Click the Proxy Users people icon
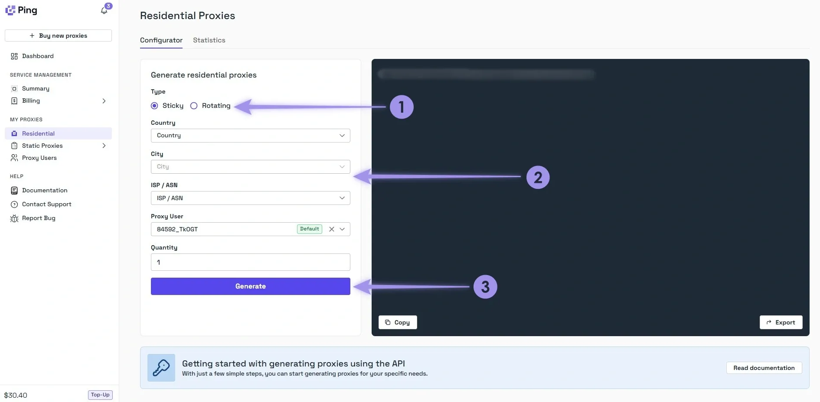 [14, 158]
